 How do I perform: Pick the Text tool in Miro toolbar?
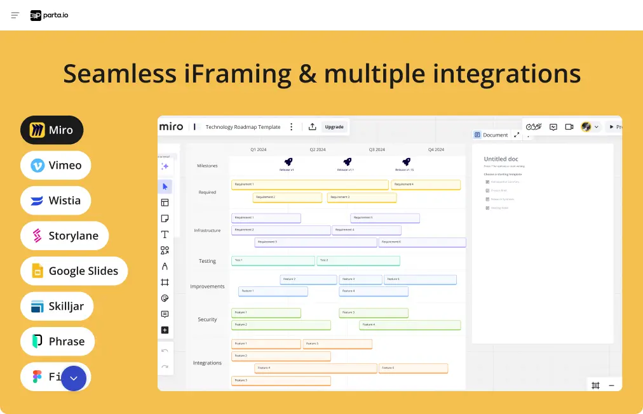click(x=165, y=234)
